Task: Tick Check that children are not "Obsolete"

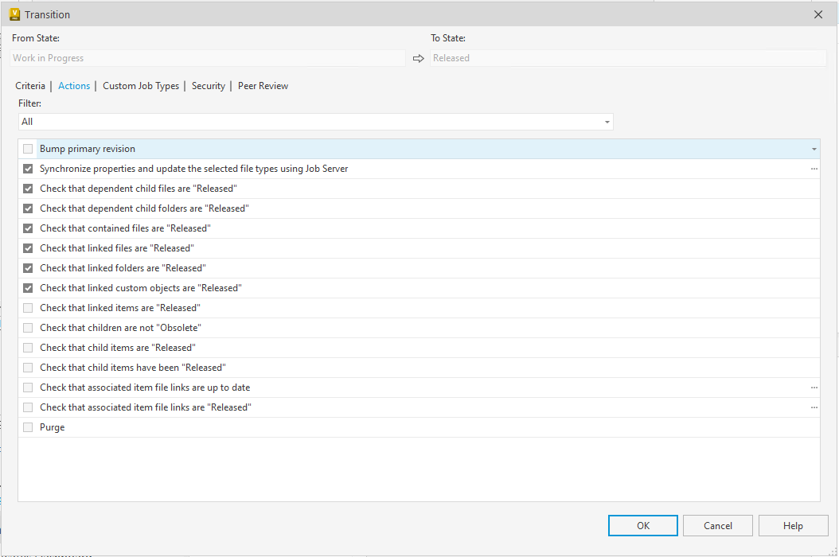Action: click(28, 328)
